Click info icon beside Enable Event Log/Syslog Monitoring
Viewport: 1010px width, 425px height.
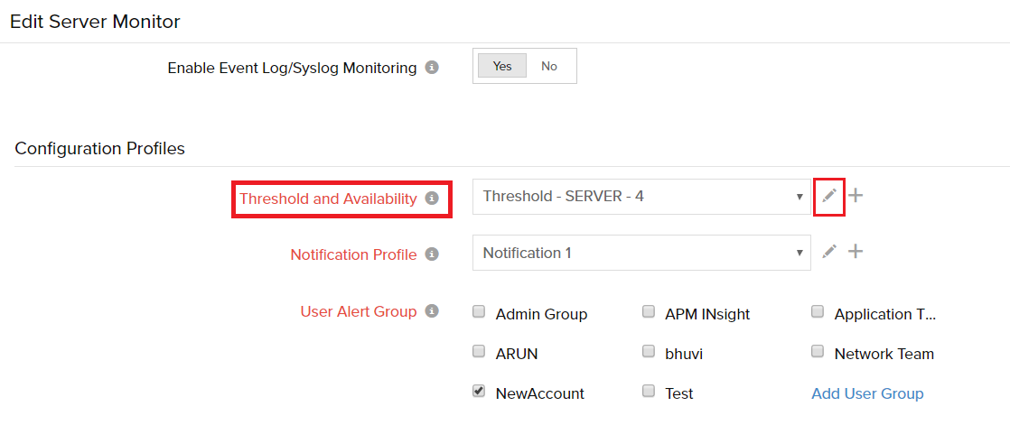click(432, 67)
